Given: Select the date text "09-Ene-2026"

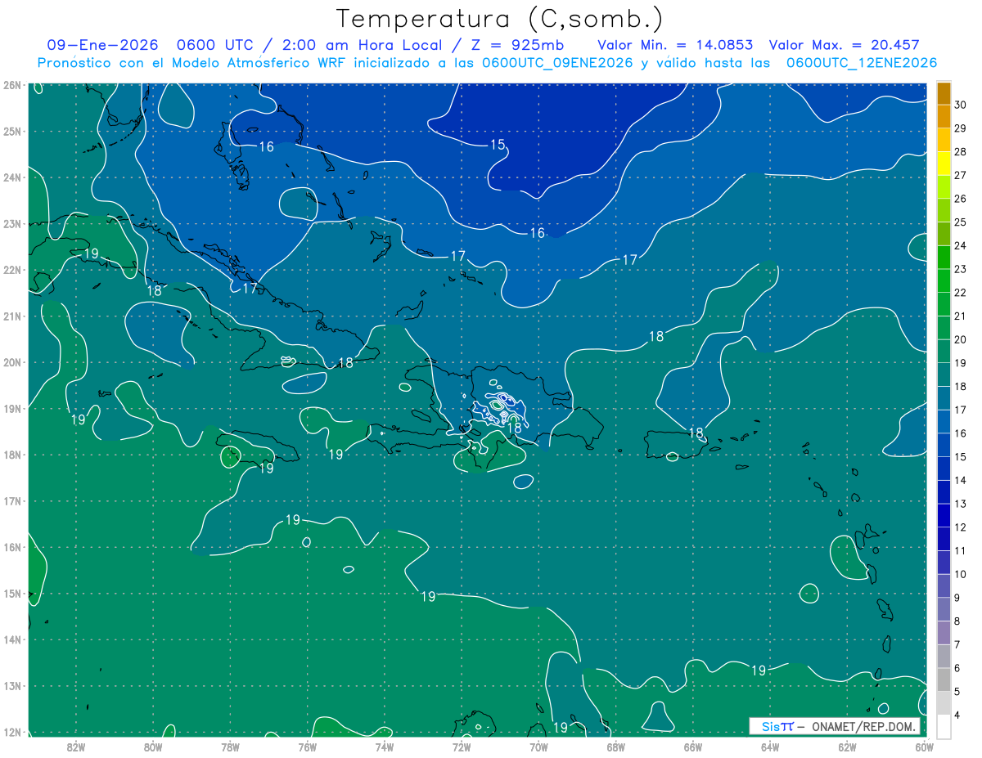Looking at the screenshot, I should (102, 46).
